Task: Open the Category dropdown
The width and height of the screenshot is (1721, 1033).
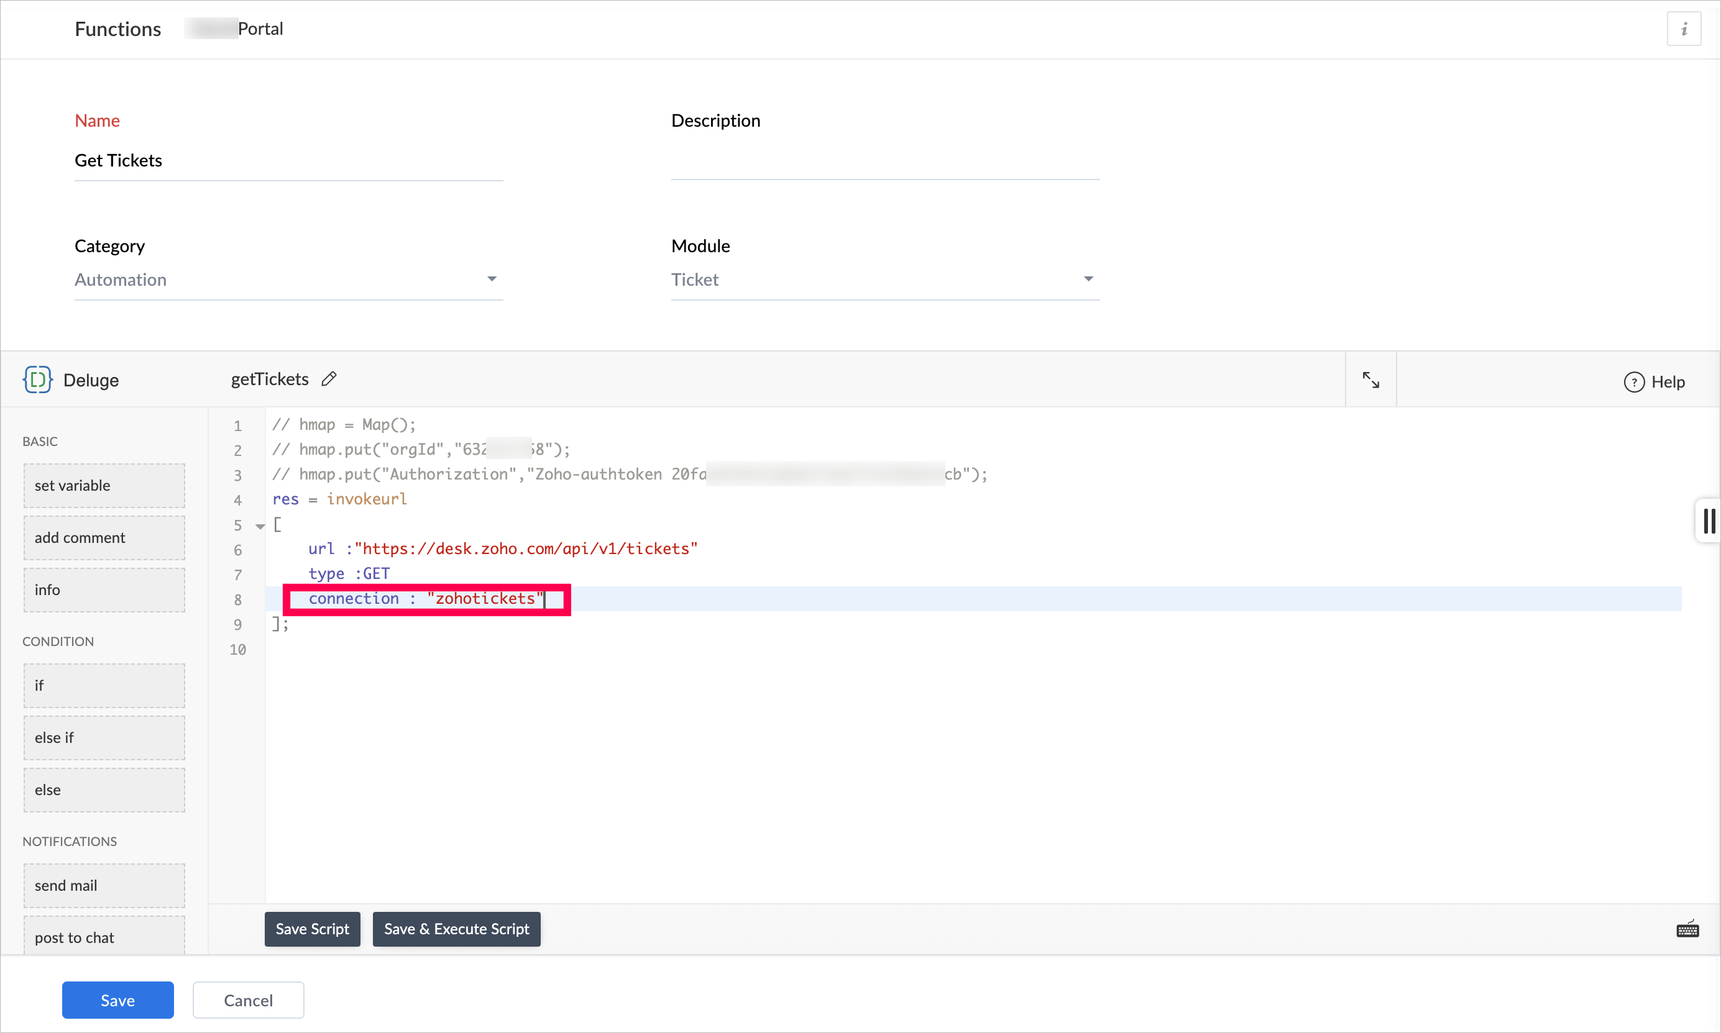Action: 288,280
